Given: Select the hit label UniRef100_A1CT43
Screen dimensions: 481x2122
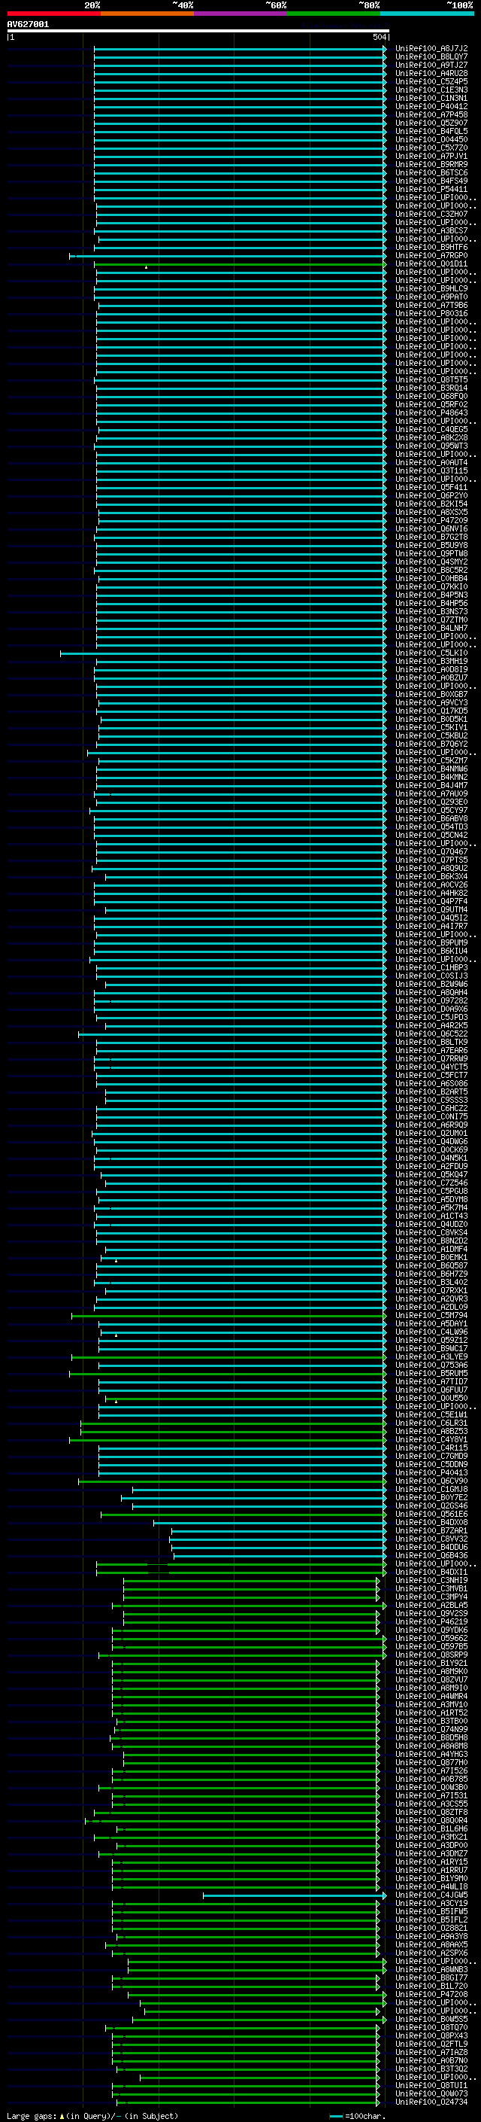Looking at the screenshot, I should (x=431, y=1216).
